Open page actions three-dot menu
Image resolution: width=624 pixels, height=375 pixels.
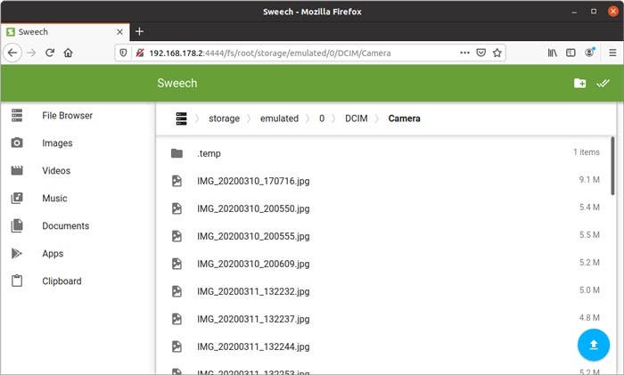464,53
